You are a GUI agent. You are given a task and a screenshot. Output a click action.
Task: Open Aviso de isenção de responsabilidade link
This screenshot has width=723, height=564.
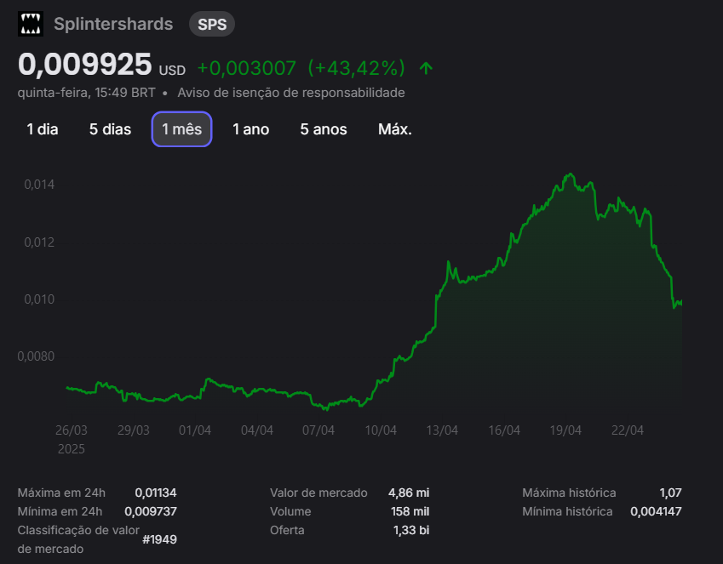[x=291, y=93]
